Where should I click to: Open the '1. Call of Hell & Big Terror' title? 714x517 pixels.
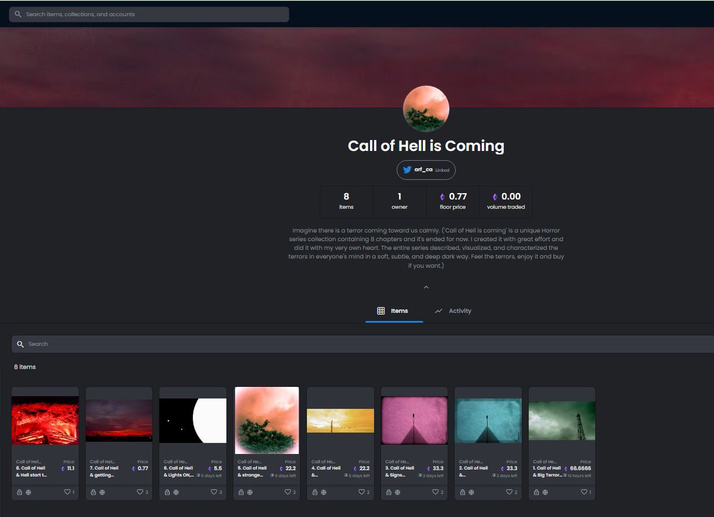547,472
